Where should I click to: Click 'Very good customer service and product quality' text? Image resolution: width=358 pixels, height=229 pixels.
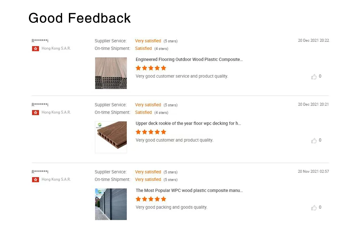182,76
